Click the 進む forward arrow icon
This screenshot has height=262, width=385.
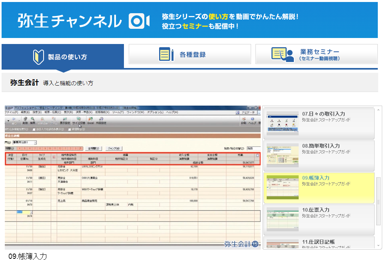point(14,120)
